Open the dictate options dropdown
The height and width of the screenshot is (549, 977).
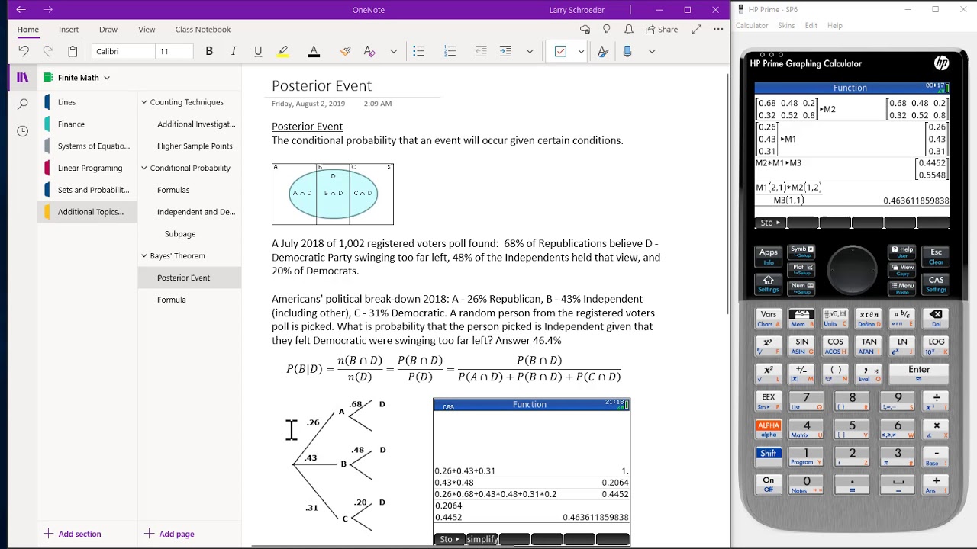[x=652, y=51]
